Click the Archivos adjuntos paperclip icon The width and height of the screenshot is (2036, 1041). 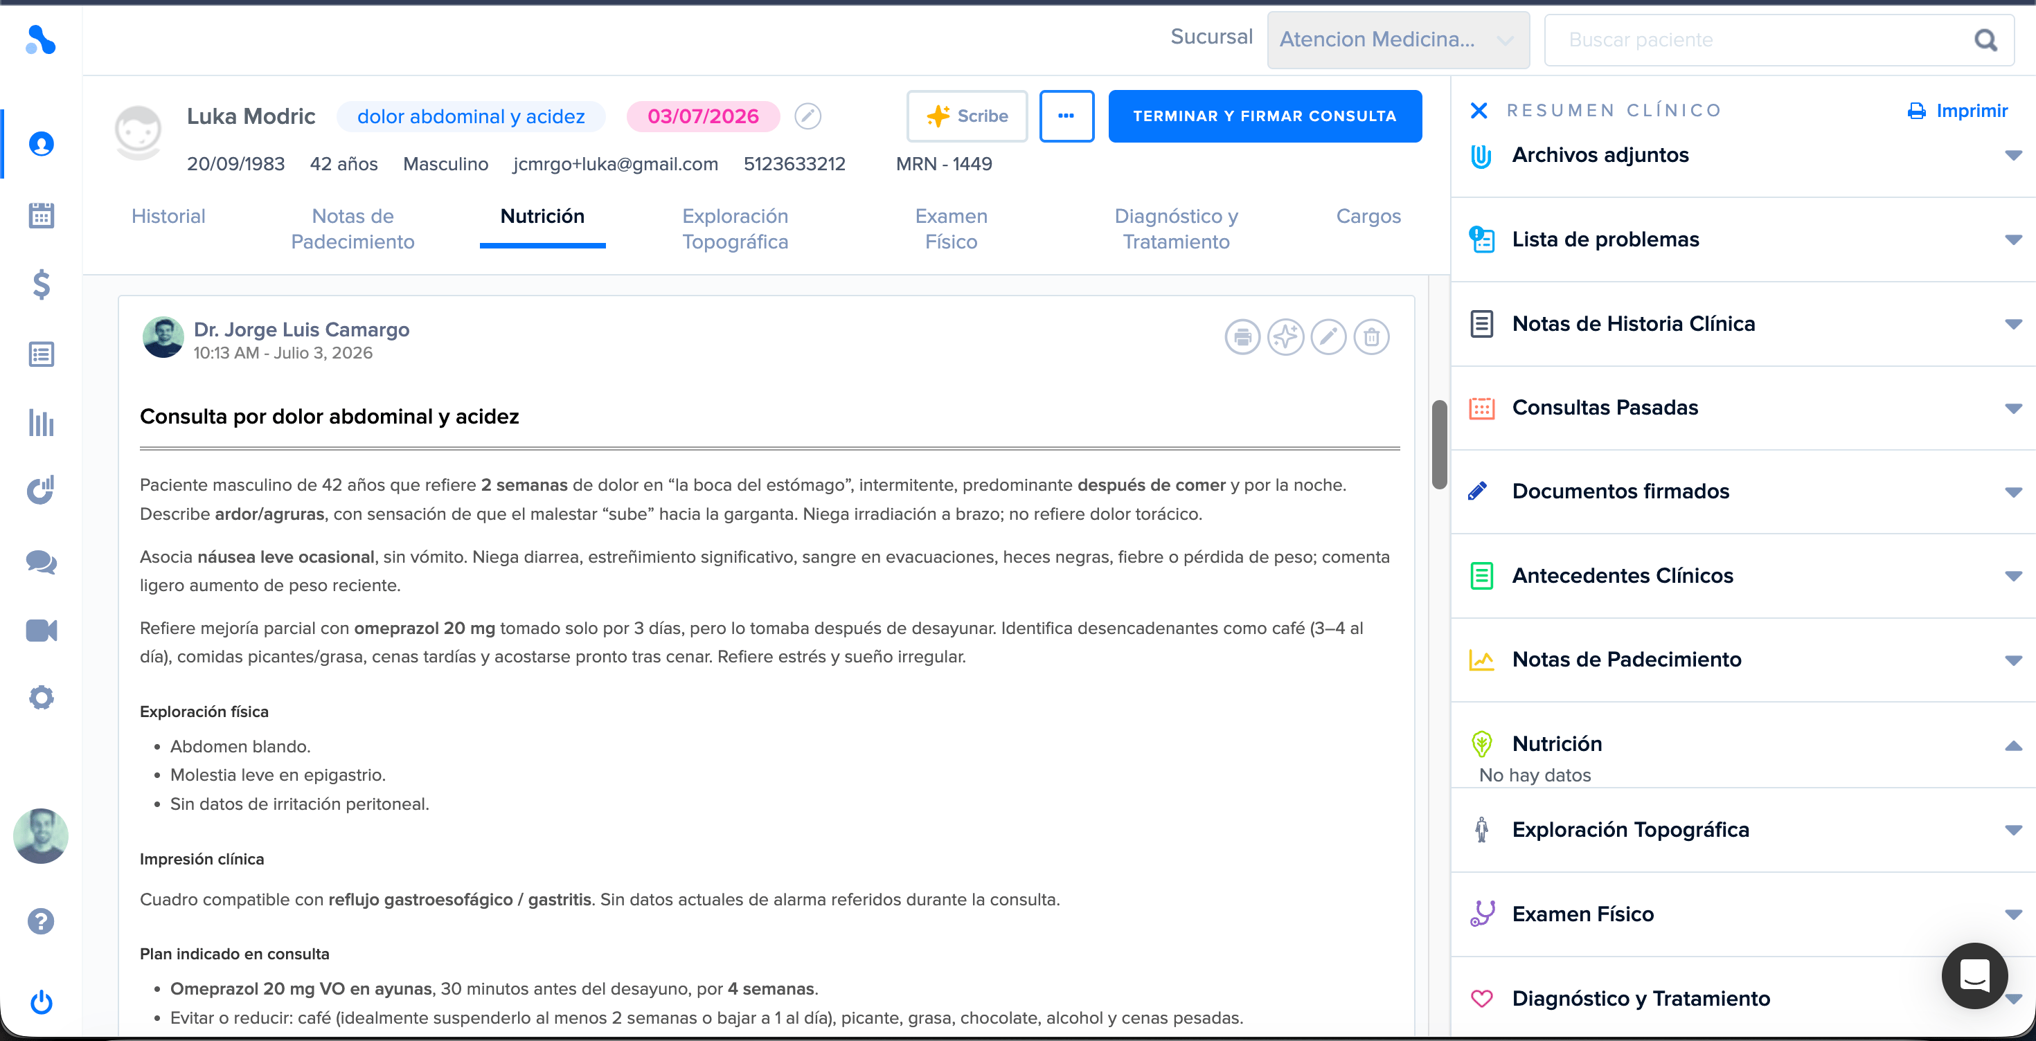coord(1481,156)
